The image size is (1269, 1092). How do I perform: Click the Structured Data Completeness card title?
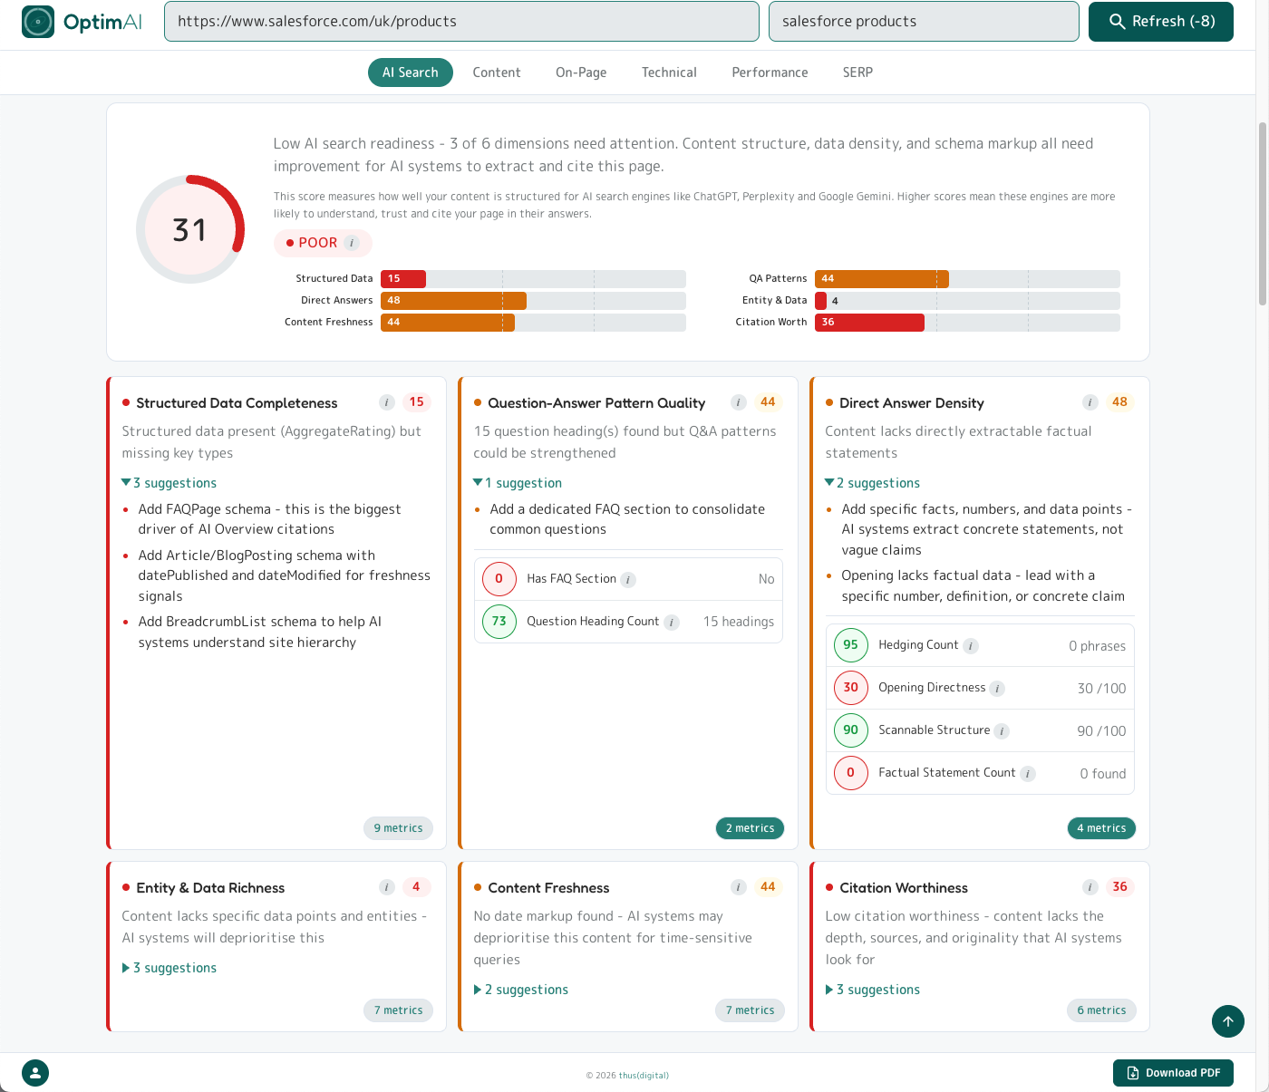tap(237, 403)
